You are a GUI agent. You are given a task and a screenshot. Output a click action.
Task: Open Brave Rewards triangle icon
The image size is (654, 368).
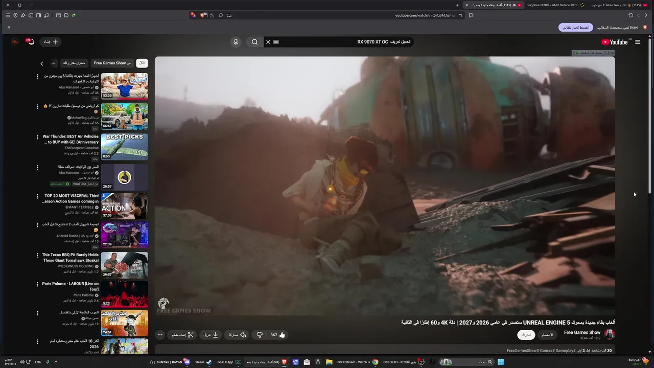click(x=193, y=15)
